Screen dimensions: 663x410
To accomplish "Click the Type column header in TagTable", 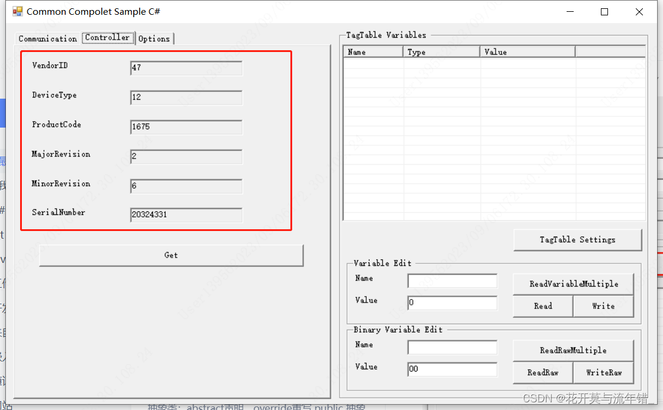I will 441,52.
